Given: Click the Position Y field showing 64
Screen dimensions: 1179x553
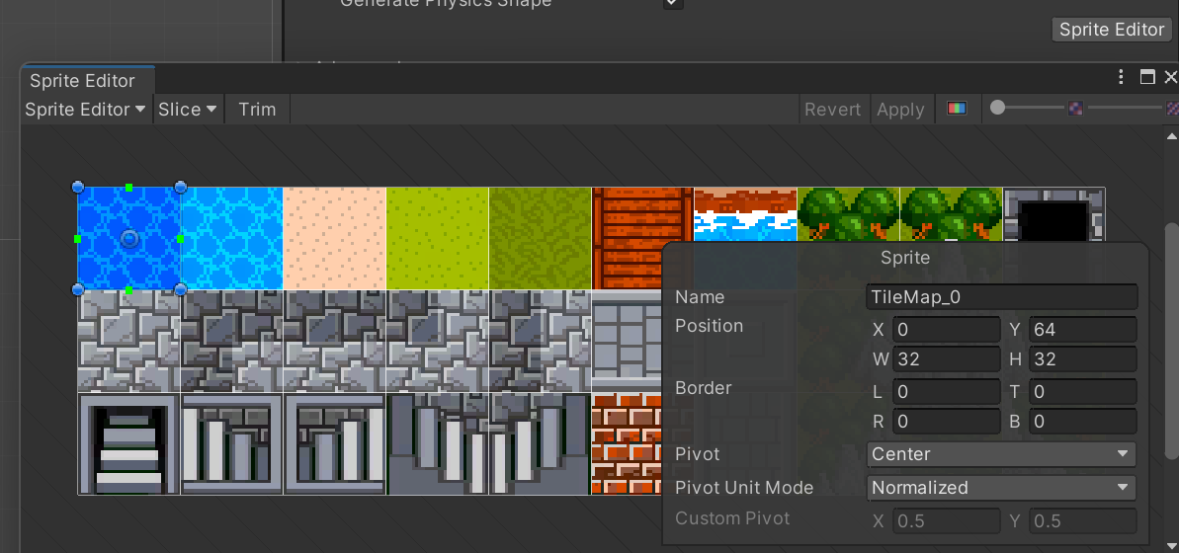Looking at the screenshot, I should (1083, 329).
